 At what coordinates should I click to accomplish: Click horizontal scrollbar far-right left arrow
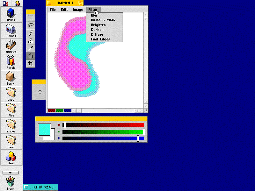pyautogui.click(x=136, y=110)
